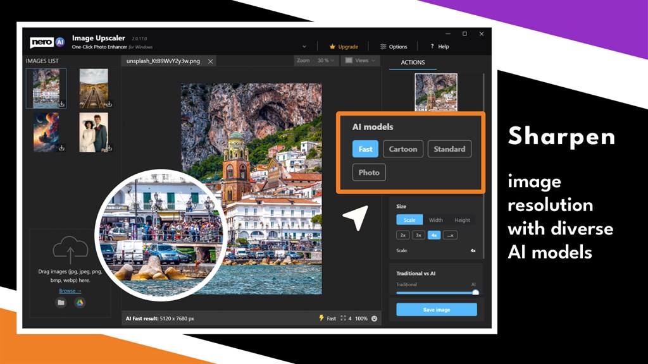Click the Save image button
Screen dimensions: 648x364
tap(437, 310)
